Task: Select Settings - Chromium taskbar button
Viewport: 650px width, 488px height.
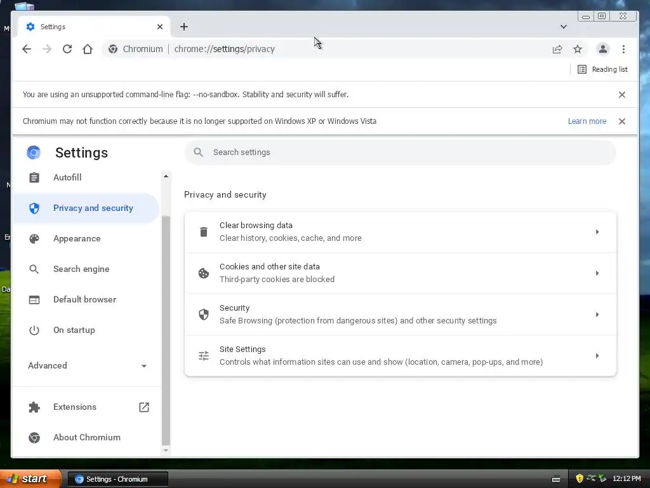Action: 117,479
